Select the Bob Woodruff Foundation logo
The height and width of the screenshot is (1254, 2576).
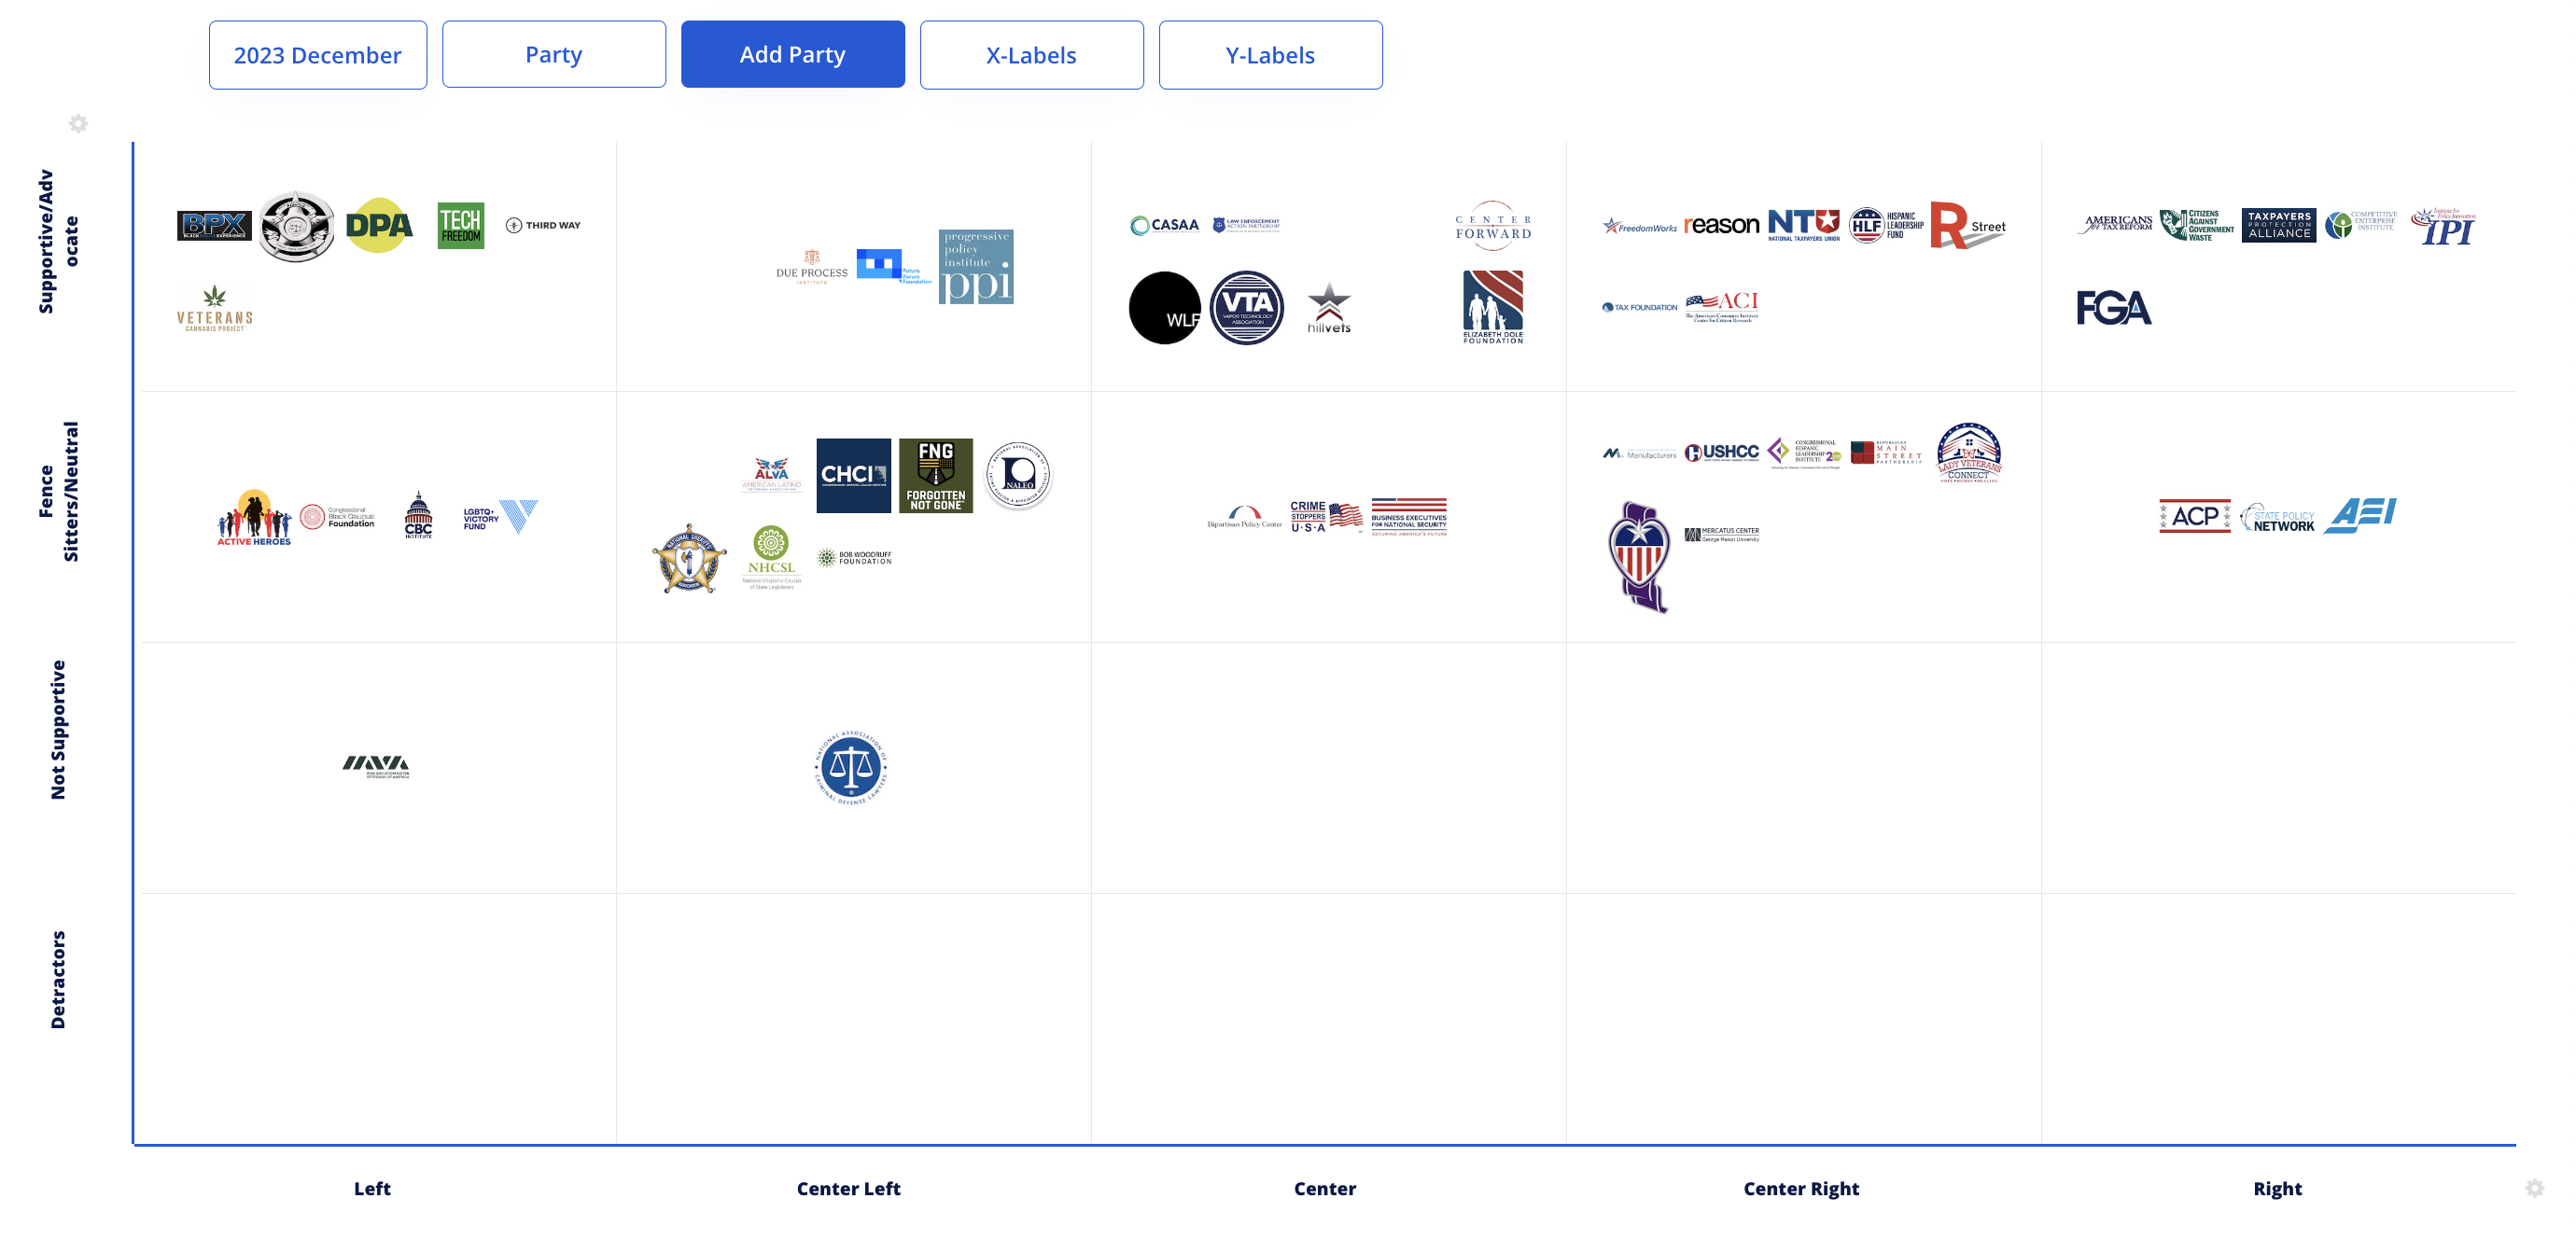pyautogui.click(x=854, y=558)
